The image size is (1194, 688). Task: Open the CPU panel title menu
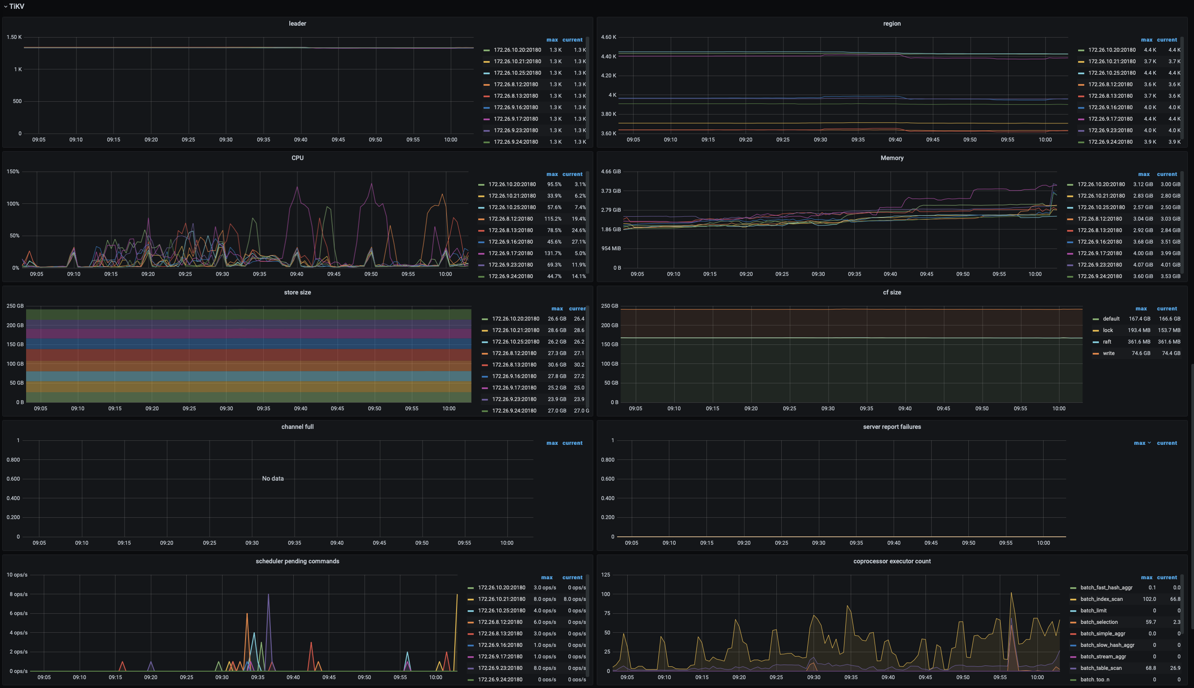tap(297, 158)
